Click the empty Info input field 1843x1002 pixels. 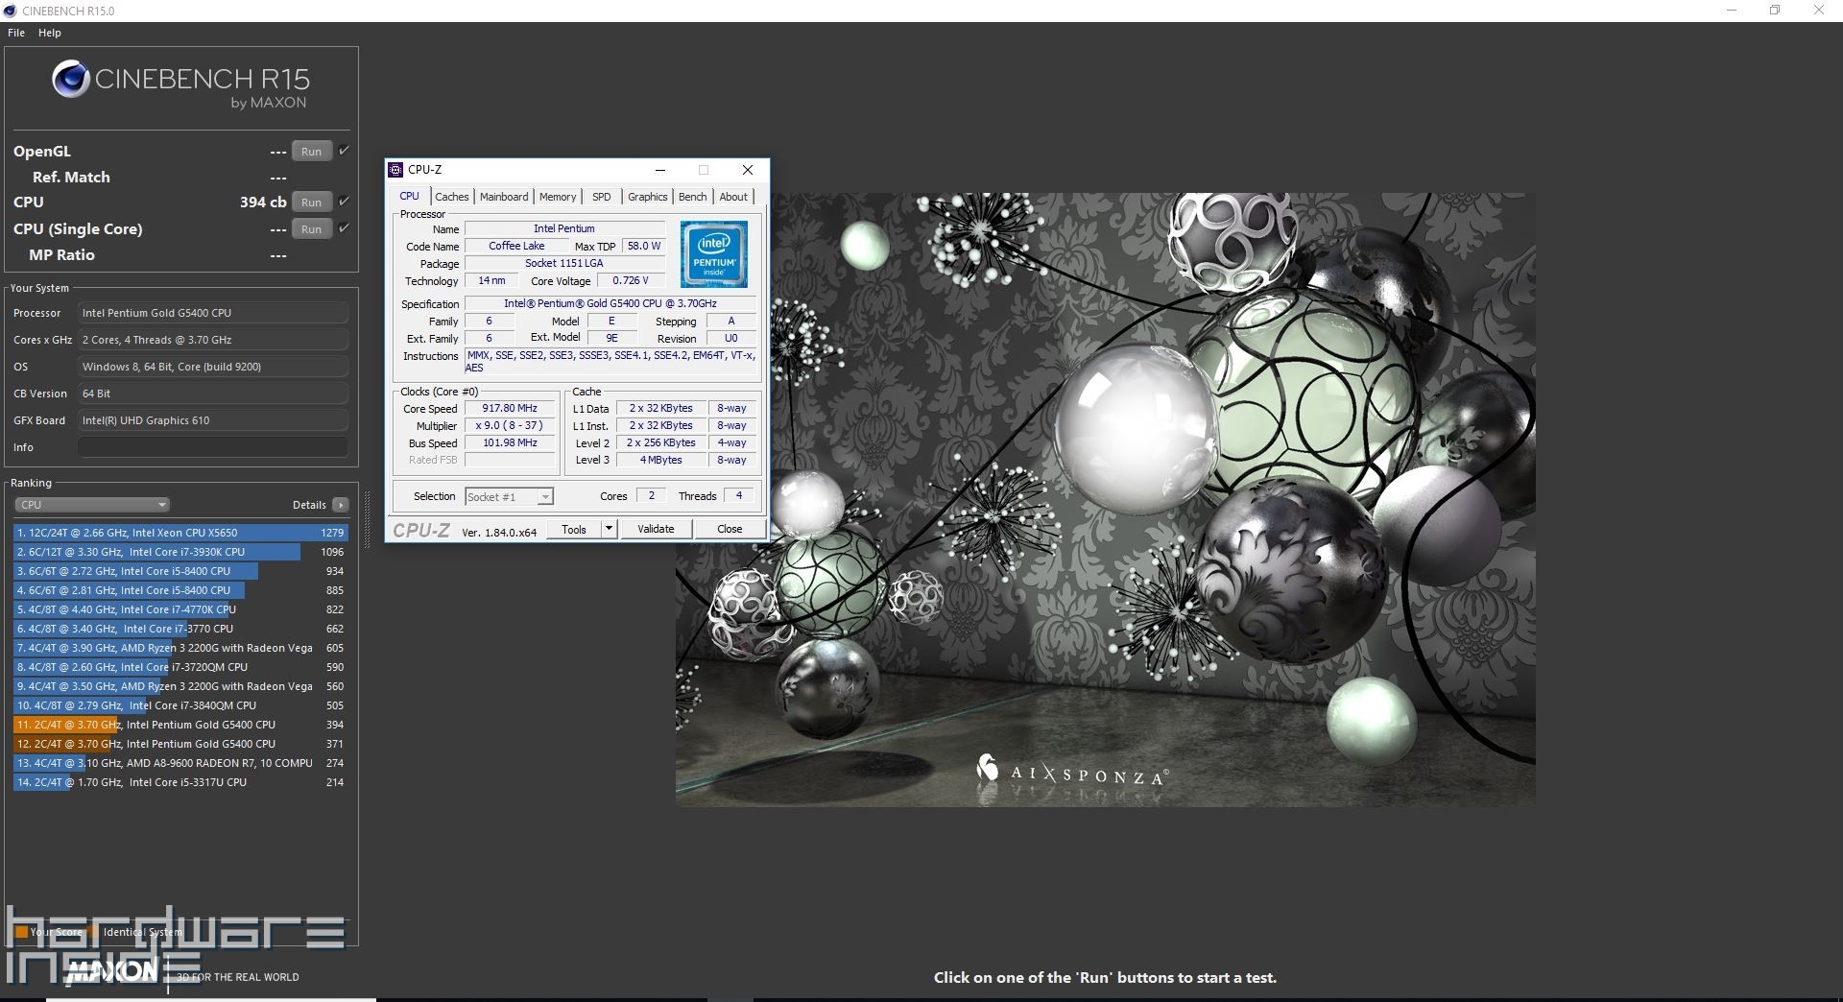[x=212, y=447]
